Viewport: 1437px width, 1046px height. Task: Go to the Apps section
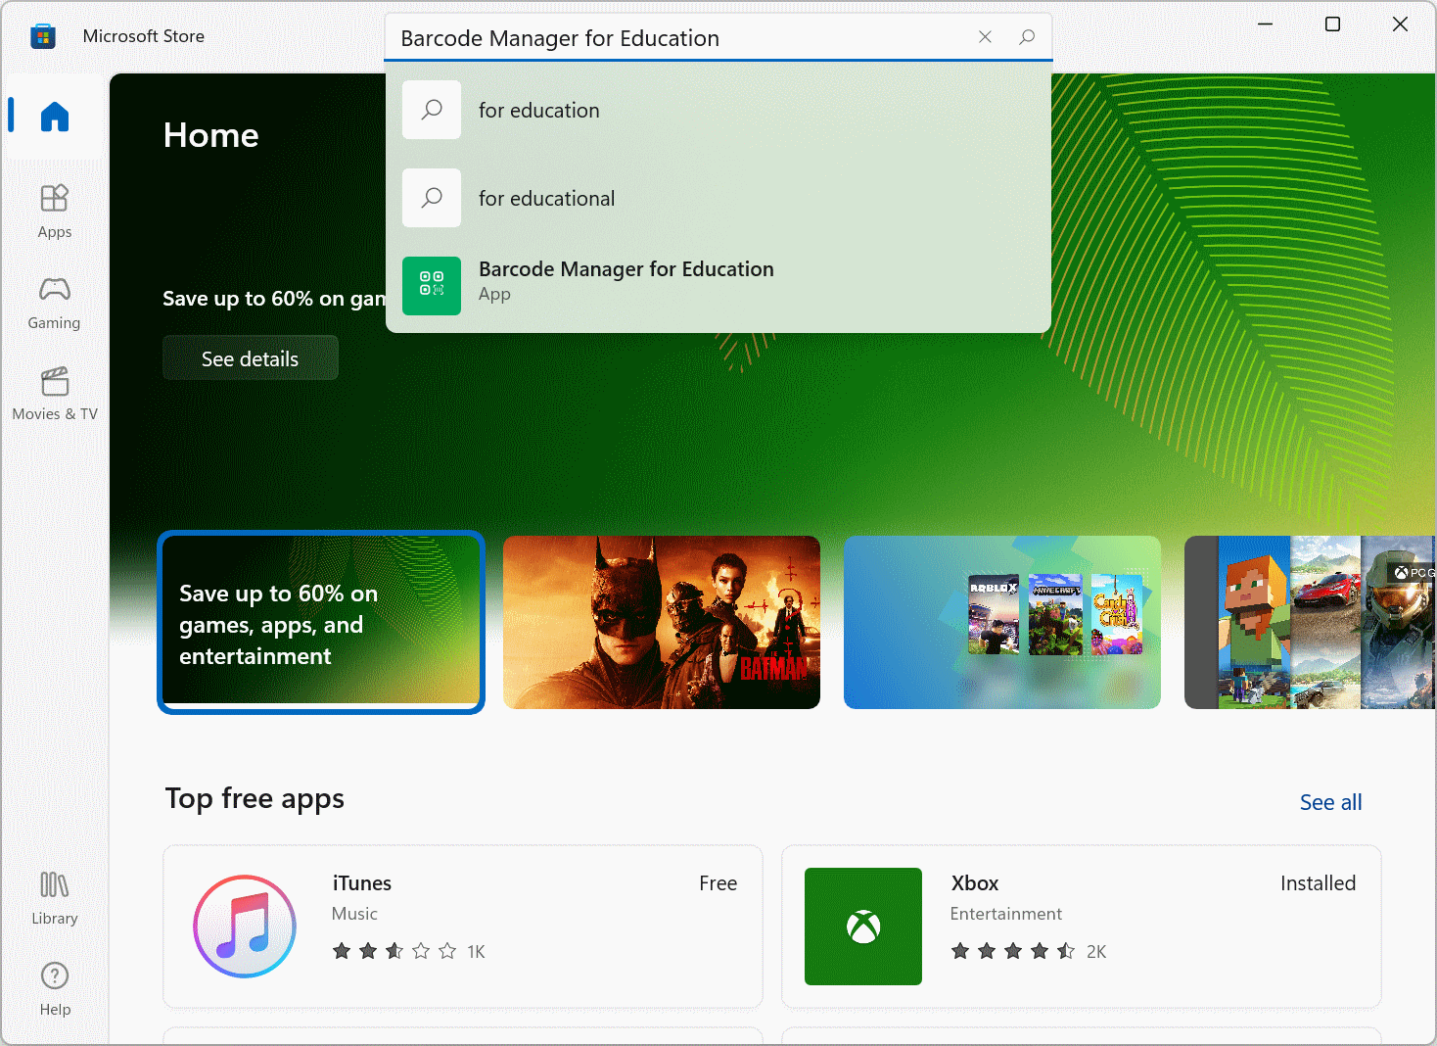pos(55,211)
